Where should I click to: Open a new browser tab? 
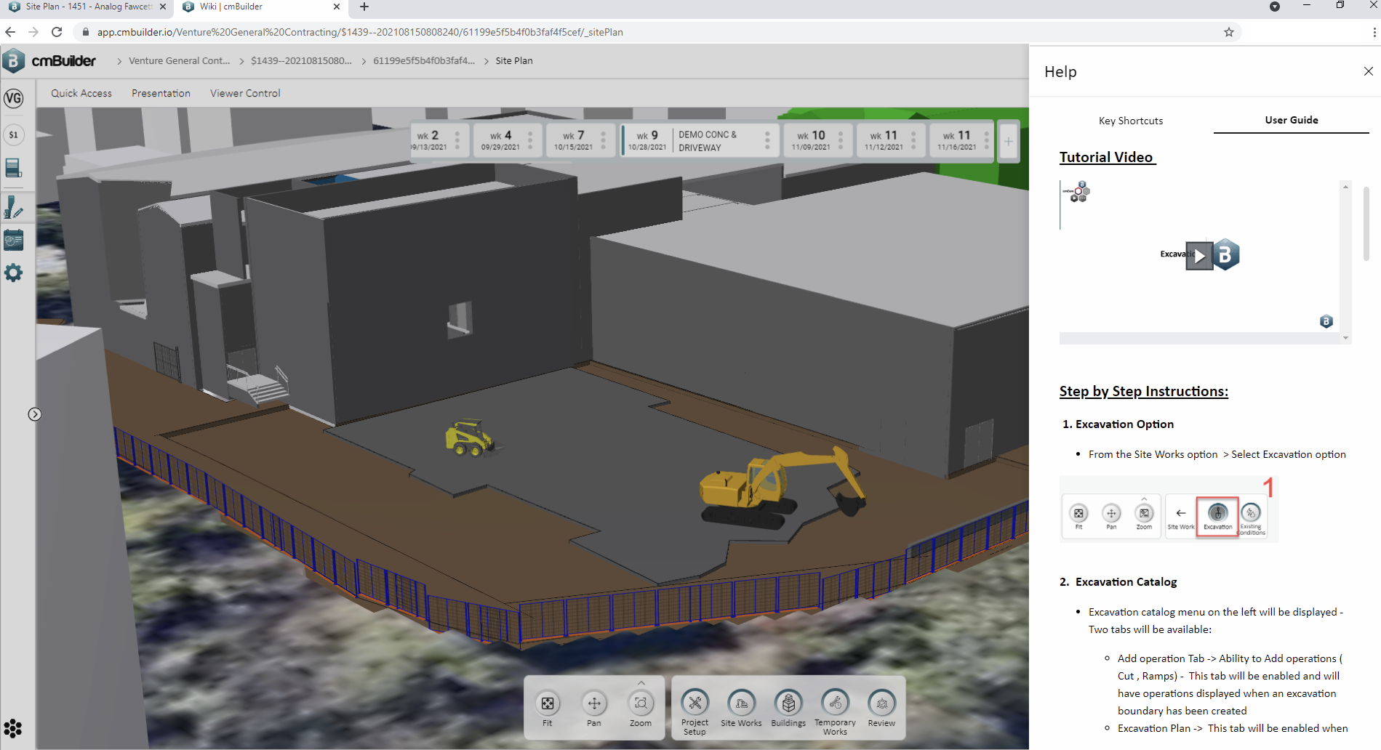[x=364, y=7]
